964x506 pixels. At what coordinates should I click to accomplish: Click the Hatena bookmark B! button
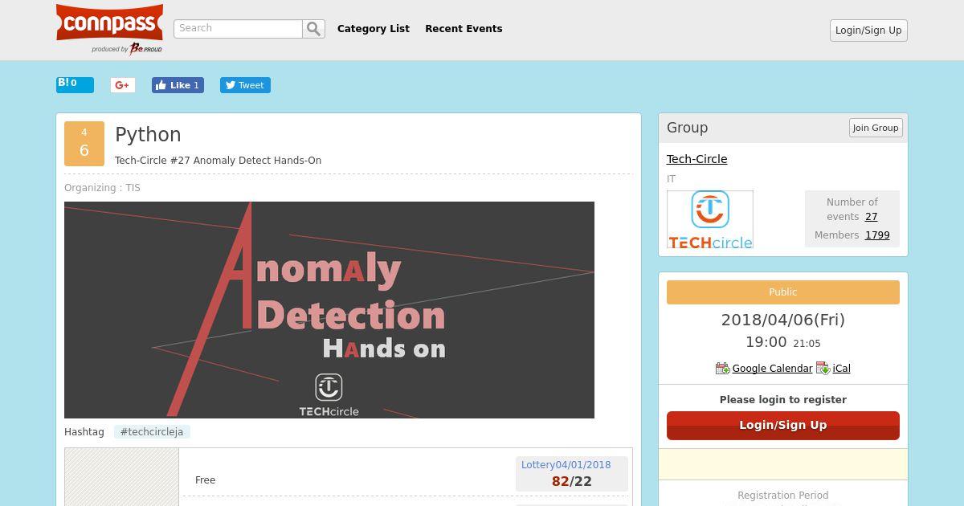click(x=75, y=84)
